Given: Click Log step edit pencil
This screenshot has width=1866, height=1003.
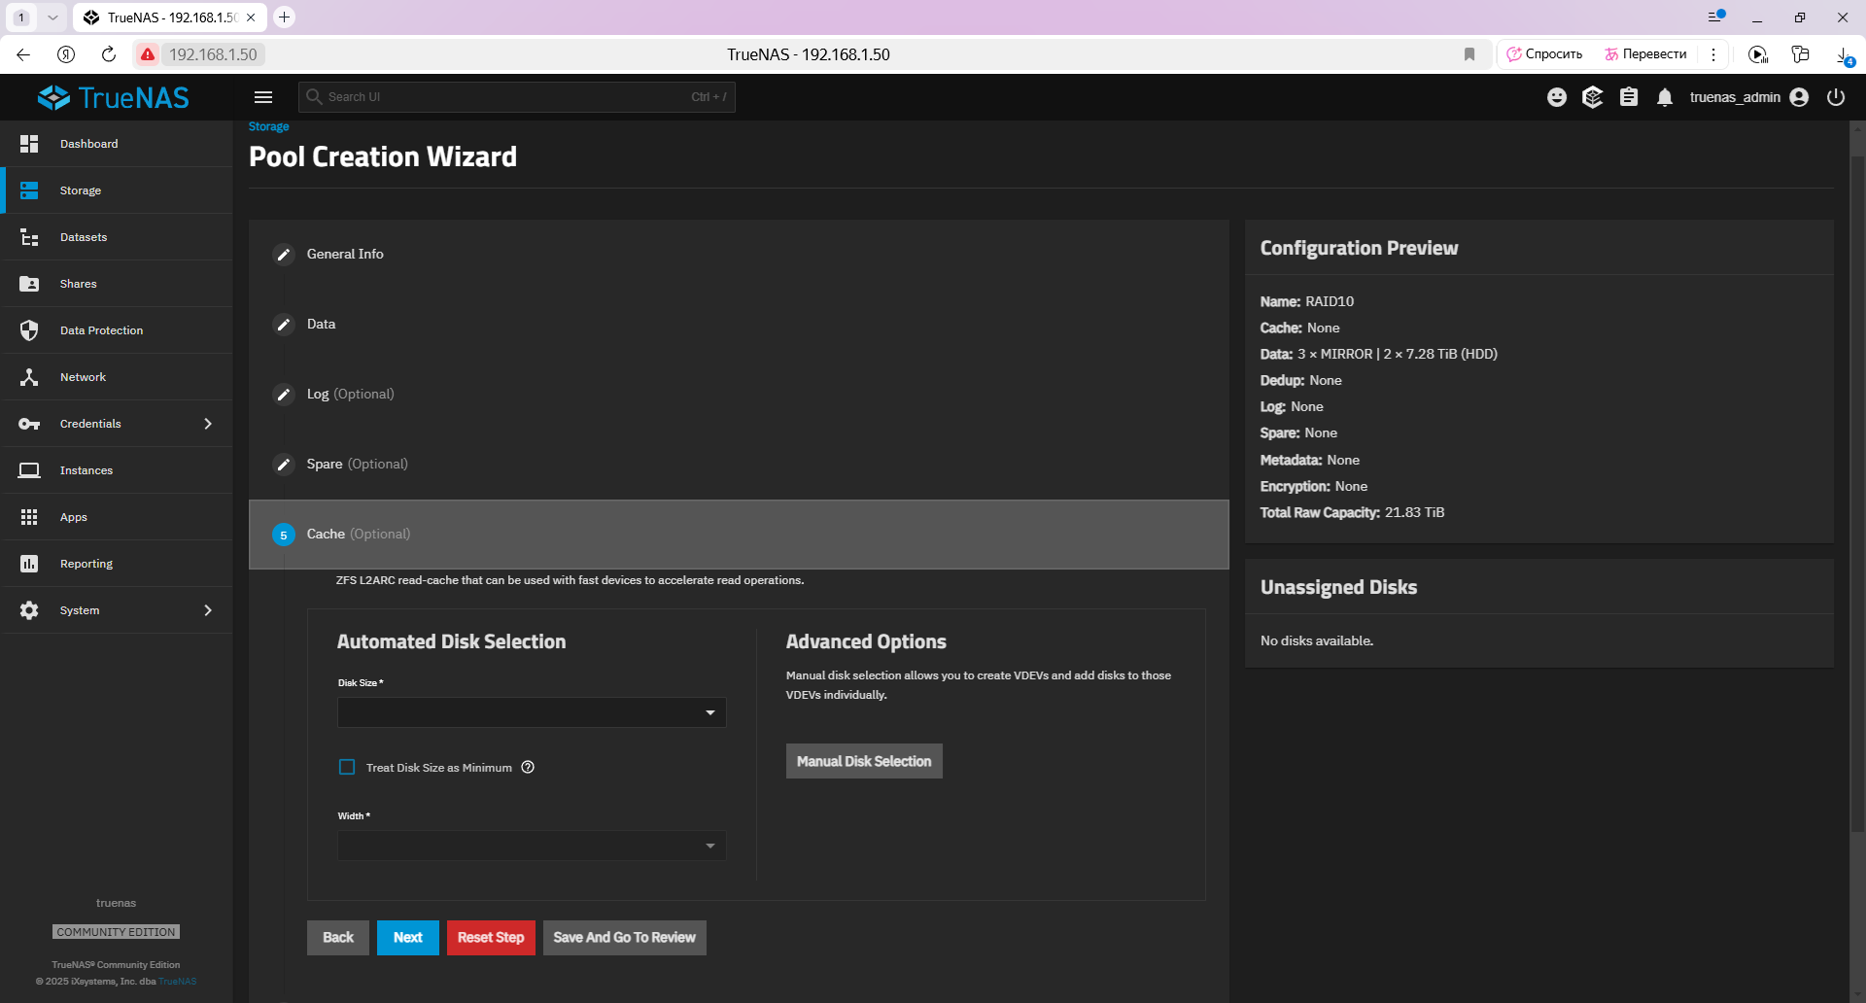Looking at the screenshot, I should click(284, 395).
